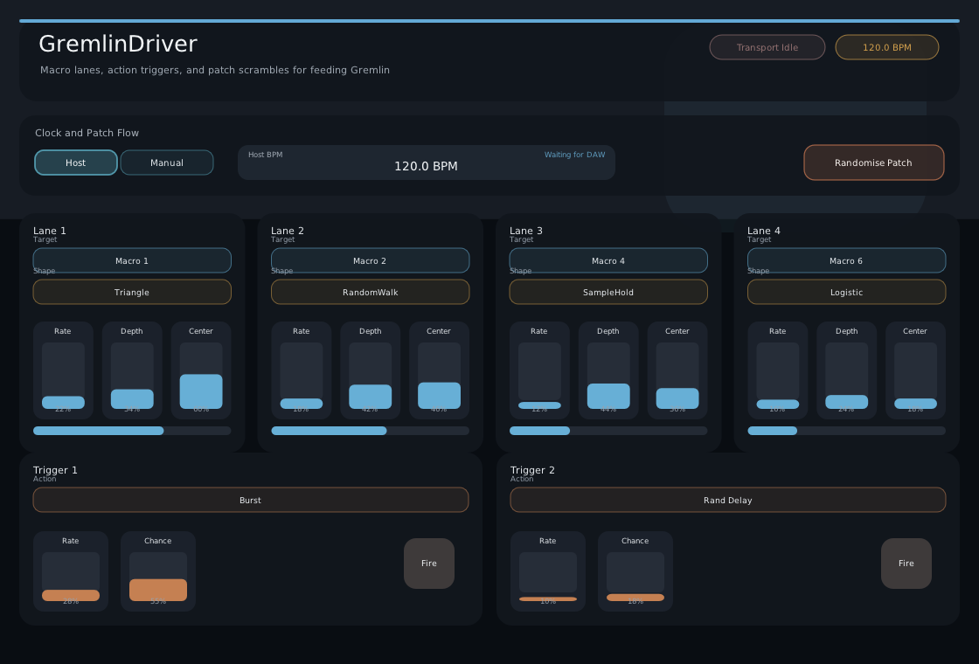Click the Trigger 1 heading
Viewport: 979px width, 664px height.
(x=55, y=470)
